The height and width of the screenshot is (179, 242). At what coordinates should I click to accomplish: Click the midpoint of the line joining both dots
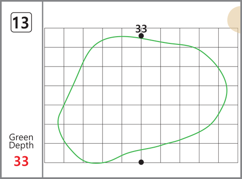pos(141,99)
